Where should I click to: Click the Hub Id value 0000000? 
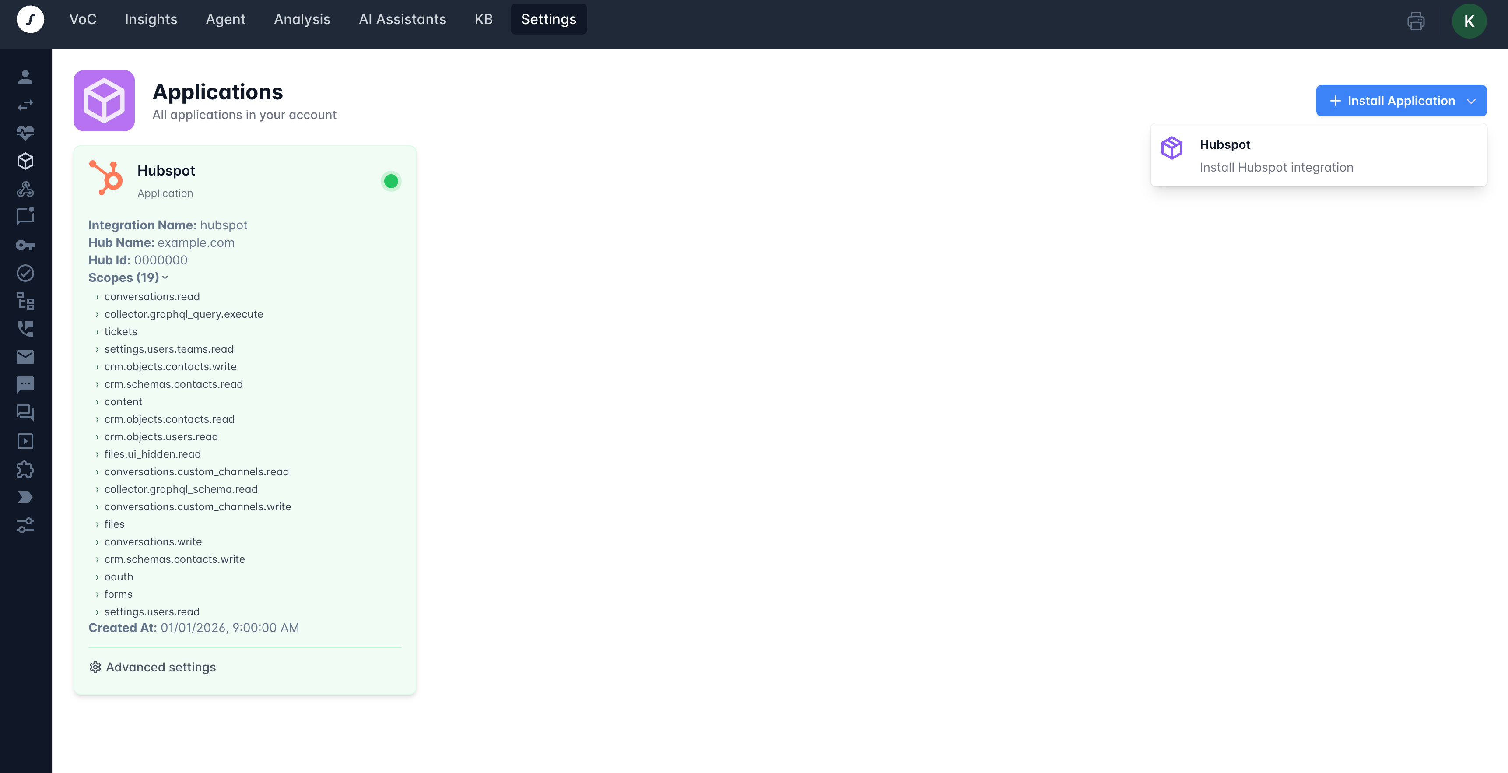(161, 260)
